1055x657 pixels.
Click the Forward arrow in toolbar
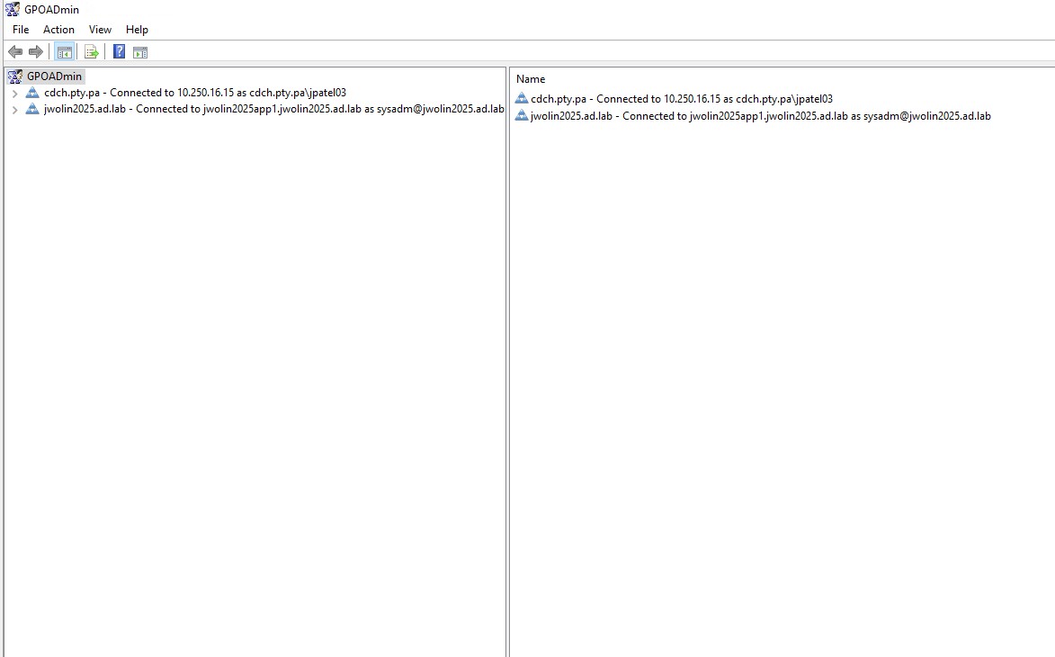(x=36, y=52)
